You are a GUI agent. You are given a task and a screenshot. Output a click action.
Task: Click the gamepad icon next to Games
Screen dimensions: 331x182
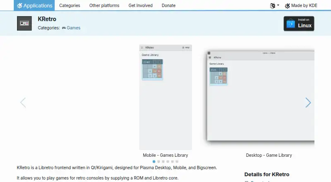click(64, 28)
